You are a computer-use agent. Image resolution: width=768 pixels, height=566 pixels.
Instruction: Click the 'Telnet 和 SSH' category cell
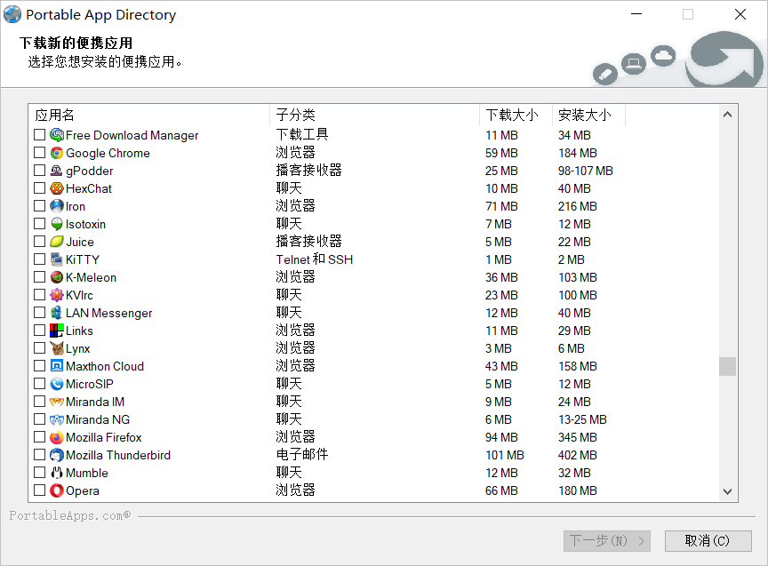[x=315, y=259]
